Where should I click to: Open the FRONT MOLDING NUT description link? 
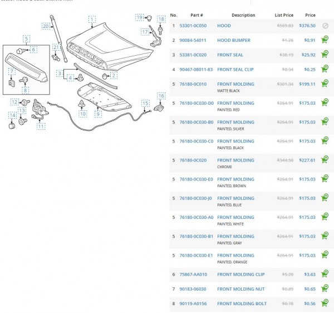tap(241, 289)
